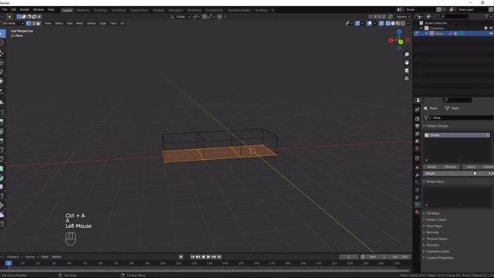Screen dimensions: 494x278
Task: Adjust the vertex group Weight slider
Action: coord(458,173)
